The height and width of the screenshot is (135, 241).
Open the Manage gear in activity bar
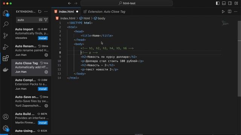coord(6,128)
